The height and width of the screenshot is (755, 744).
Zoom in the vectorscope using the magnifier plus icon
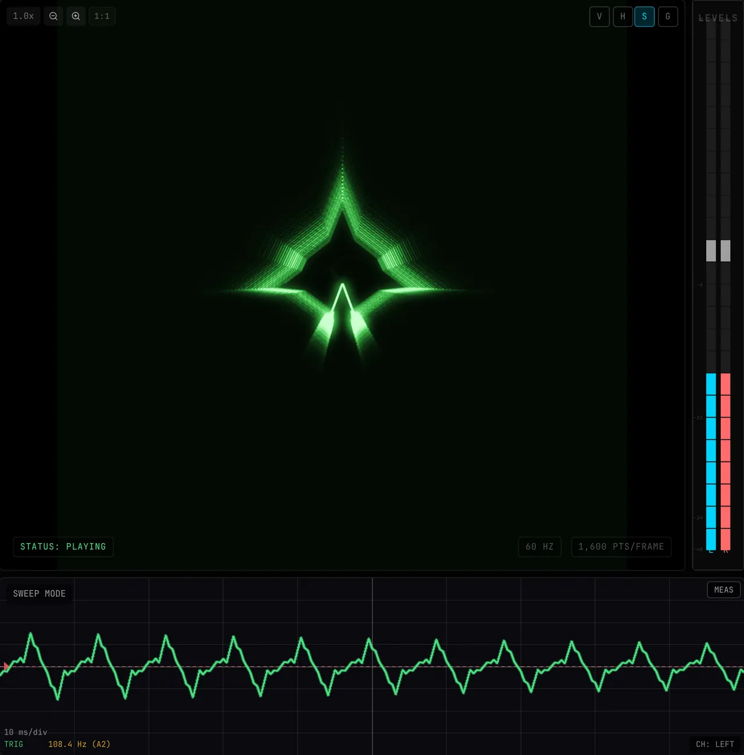pyautogui.click(x=76, y=16)
